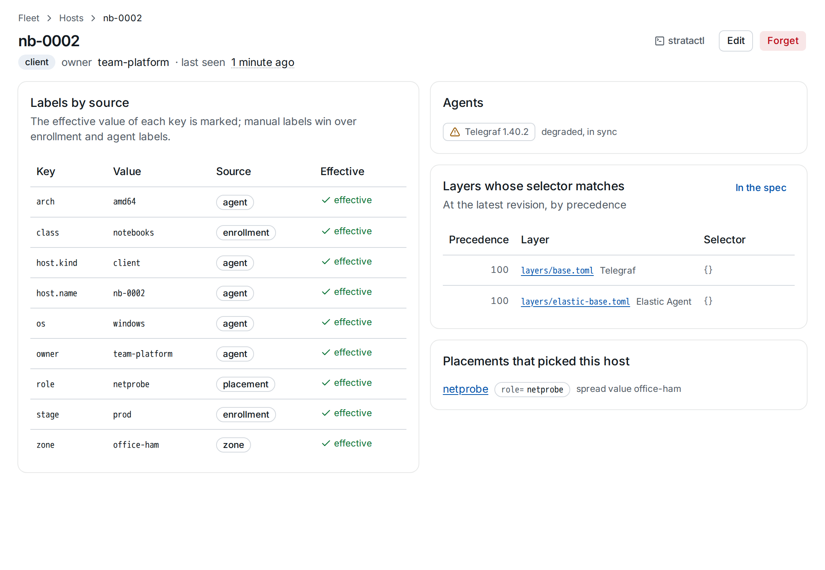The width and height of the screenshot is (825, 570).
Task: Click the Telegraf warning triangle icon
Action: tap(455, 132)
